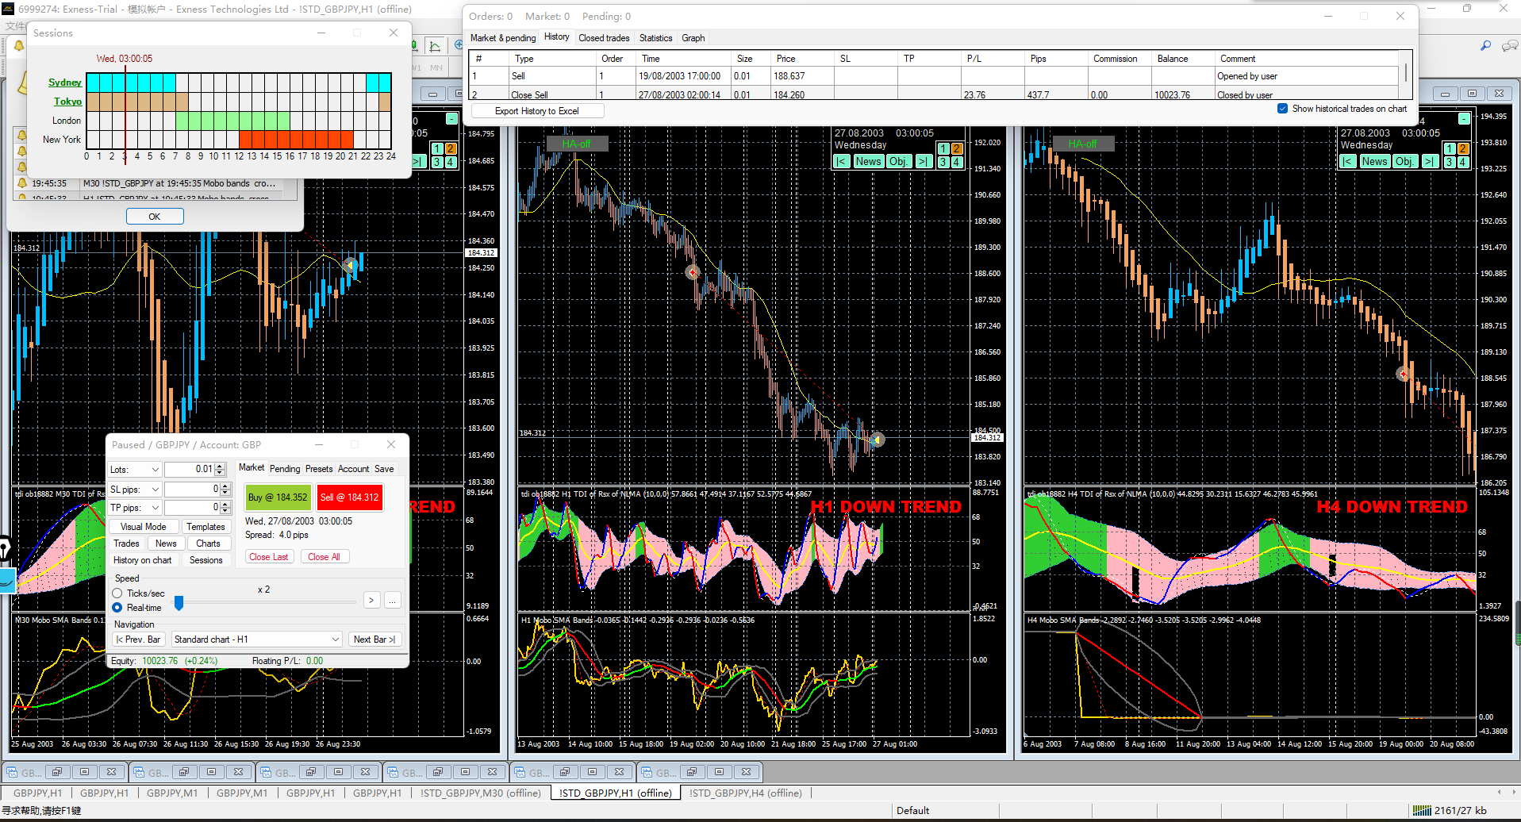Click the SL pips value input field

pos(192,489)
